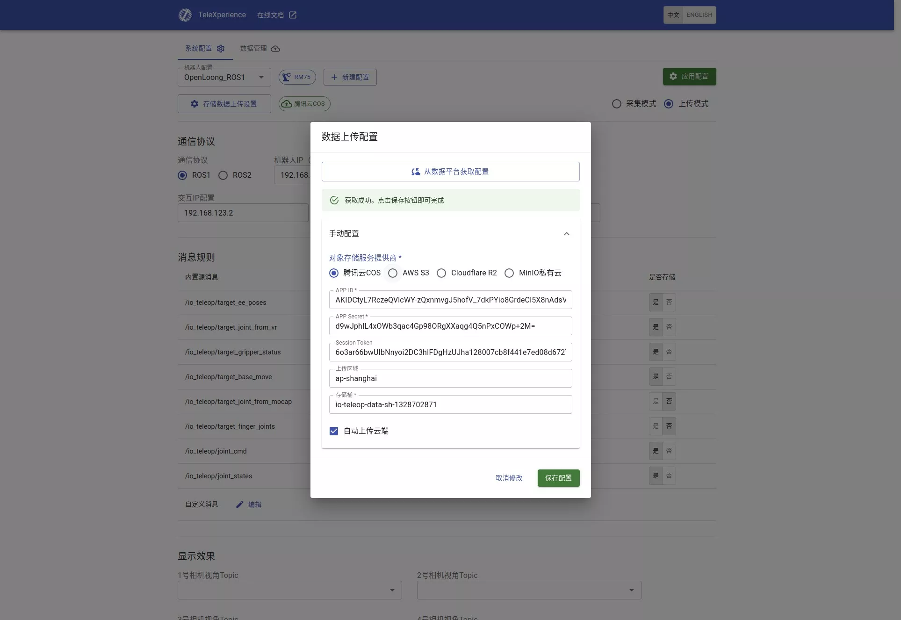Select ROS2 communication protocol
The height and width of the screenshot is (620, 901).
[x=223, y=175]
